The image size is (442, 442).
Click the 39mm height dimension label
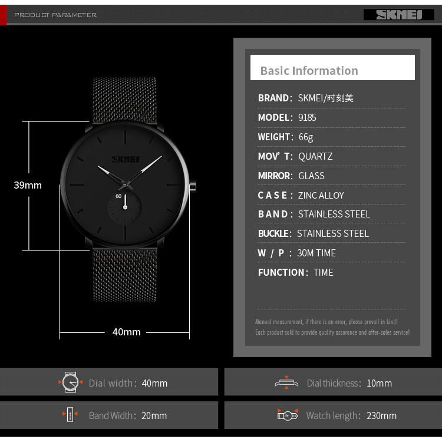[28, 185]
